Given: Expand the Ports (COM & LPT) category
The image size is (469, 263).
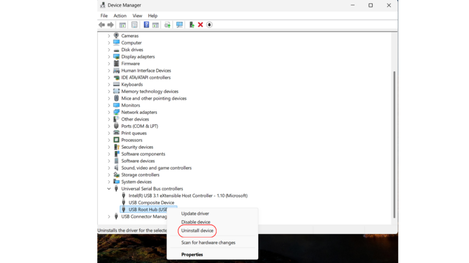Looking at the screenshot, I should [x=109, y=126].
